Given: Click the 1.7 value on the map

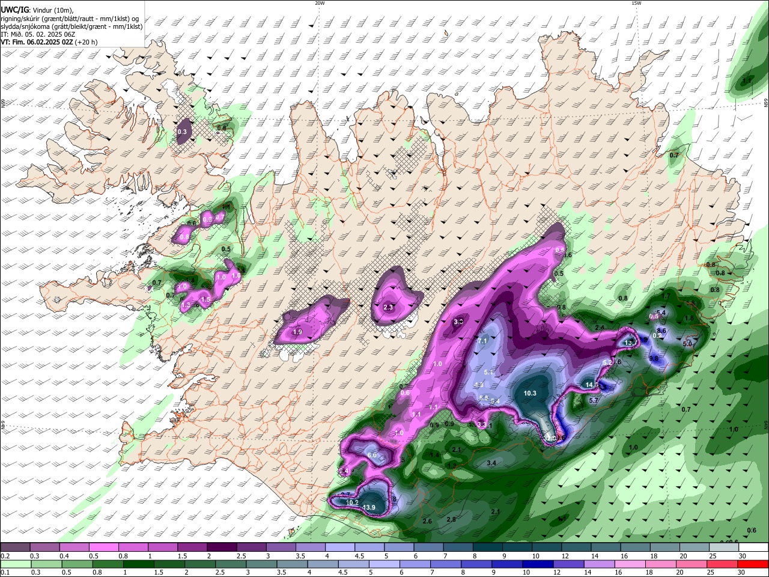Looking at the screenshot, I should 666,296.
